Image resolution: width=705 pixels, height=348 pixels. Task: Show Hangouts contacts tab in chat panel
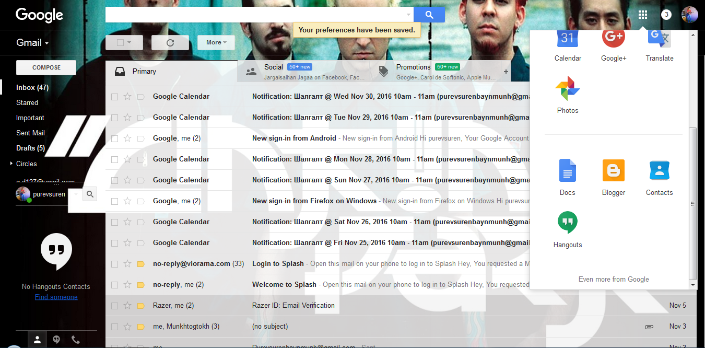point(37,339)
